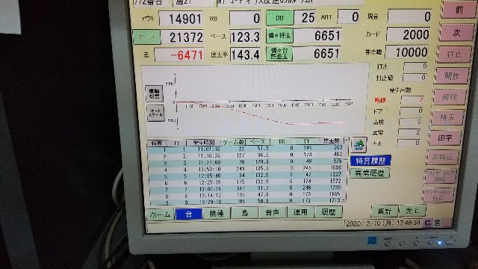Viewport: 478px width, 269px height.
Task: Click the refresh icon beside the table
Action: [x=359, y=145]
